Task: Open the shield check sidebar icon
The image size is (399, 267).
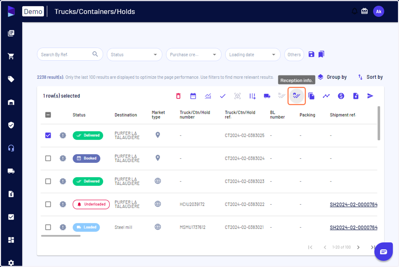Action: point(11,125)
